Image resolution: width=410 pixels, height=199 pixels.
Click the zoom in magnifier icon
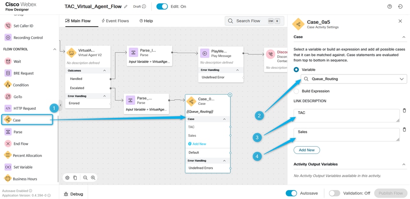[x=93, y=178]
